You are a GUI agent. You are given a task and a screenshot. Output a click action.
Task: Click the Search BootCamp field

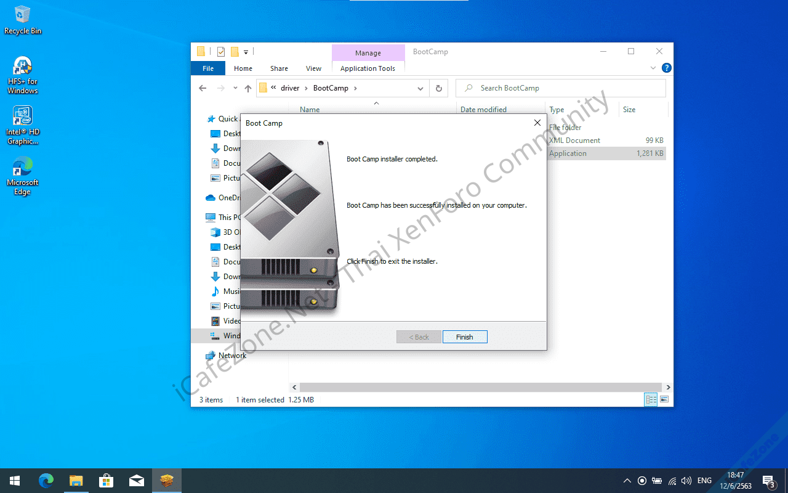point(560,88)
